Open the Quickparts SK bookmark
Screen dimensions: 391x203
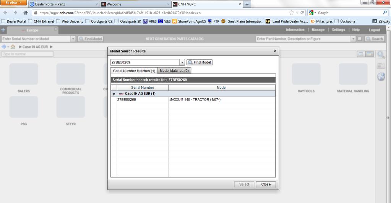click(128, 21)
